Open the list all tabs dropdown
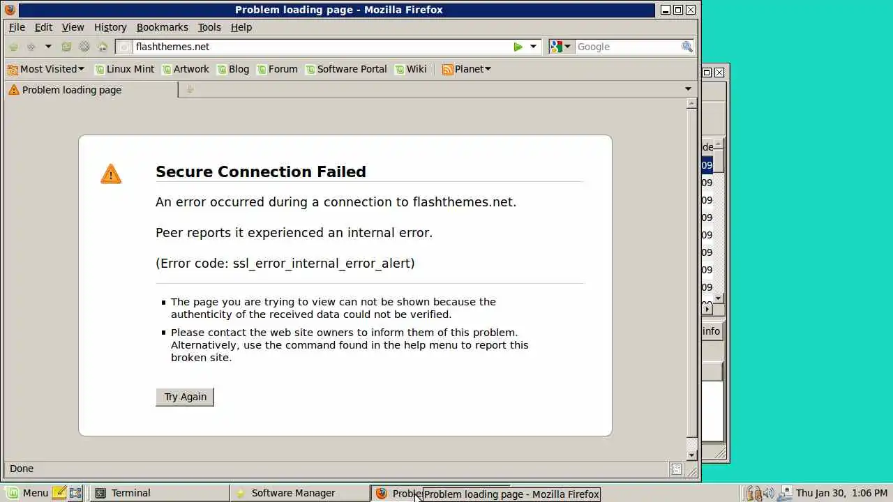Image resolution: width=893 pixels, height=502 pixels. (x=688, y=89)
